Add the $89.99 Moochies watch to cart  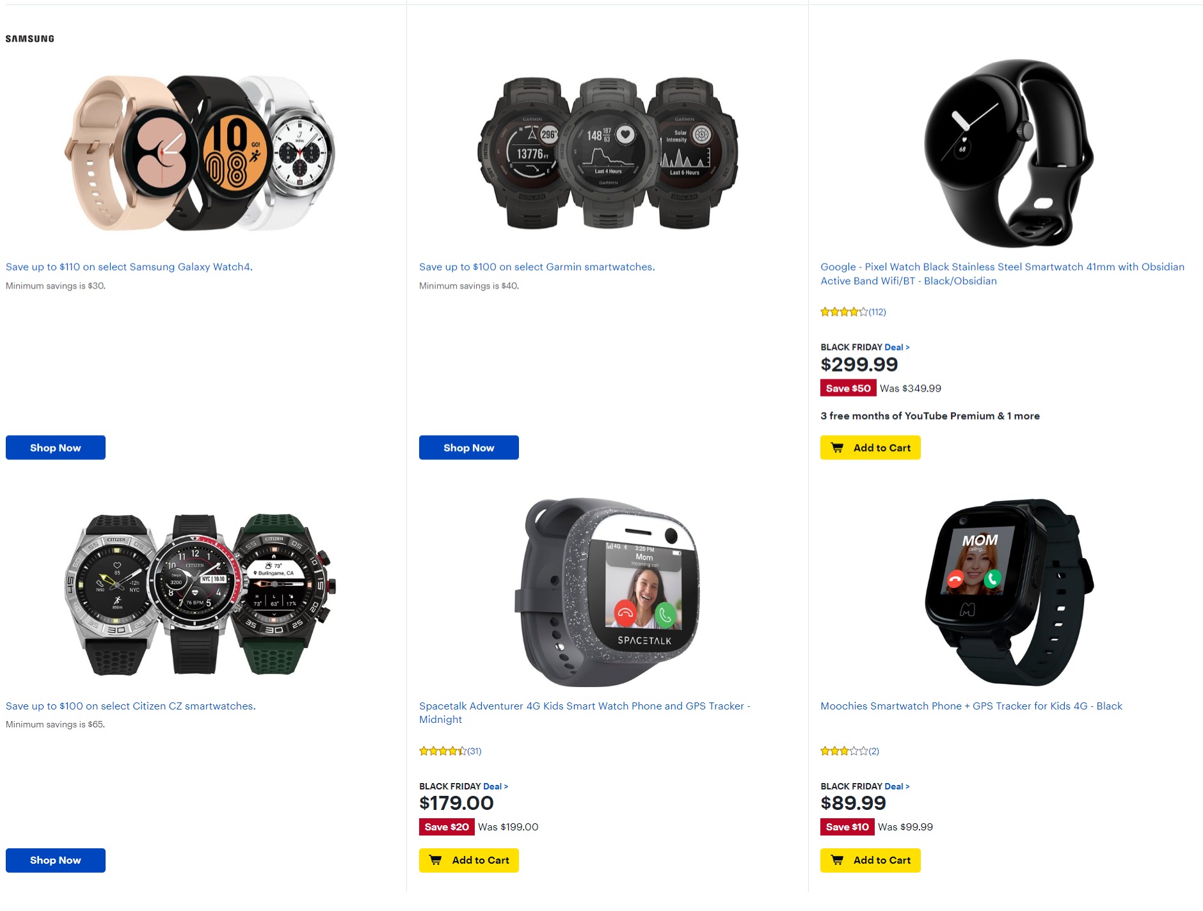870,860
